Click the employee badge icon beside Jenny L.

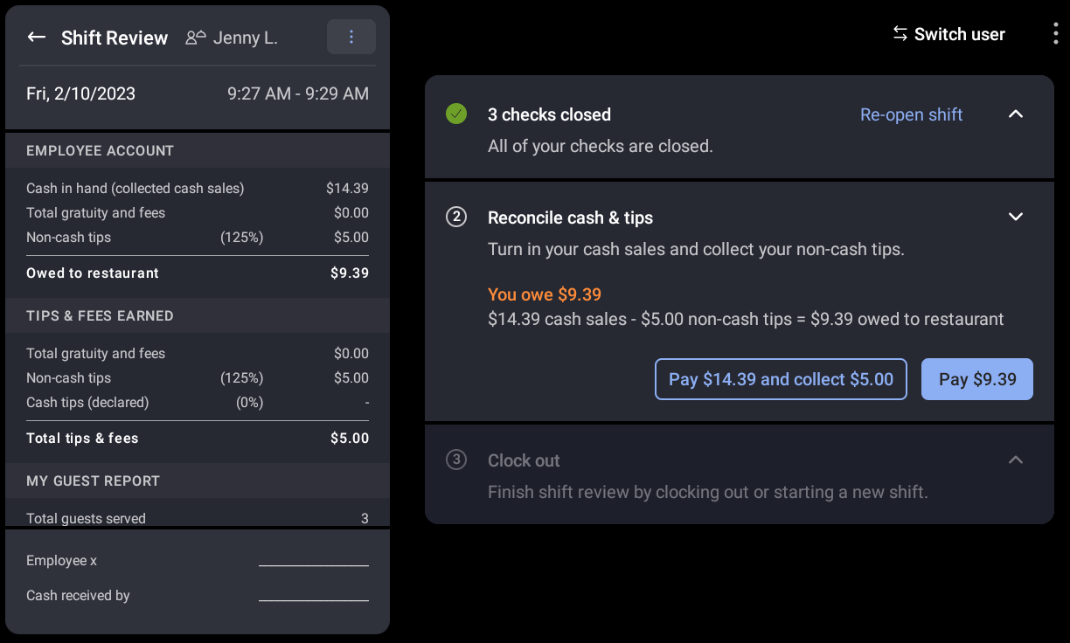(x=197, y=38)
